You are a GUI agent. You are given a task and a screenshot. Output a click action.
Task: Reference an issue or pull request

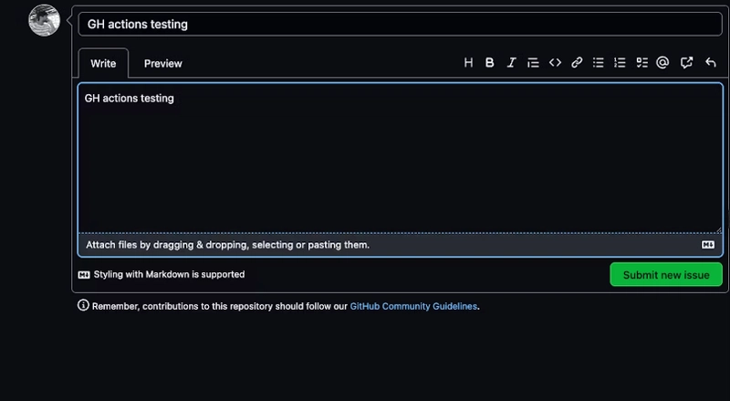click(687, 62)
